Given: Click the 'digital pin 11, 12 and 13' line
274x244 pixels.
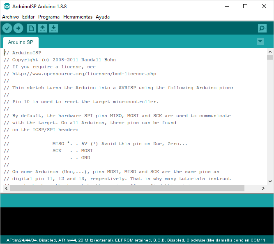Looking at the screenshot, I should pyautogui.click(x=117, y=179).
